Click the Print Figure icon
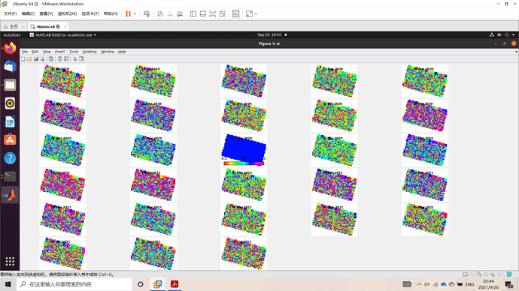The width and height of the screenshot is (519, 291). (42, 58)
